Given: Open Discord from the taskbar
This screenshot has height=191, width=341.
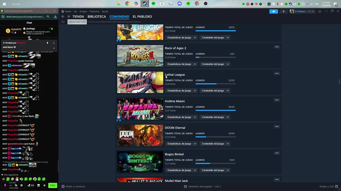Looking at the screenshot, I should (180, 4).
